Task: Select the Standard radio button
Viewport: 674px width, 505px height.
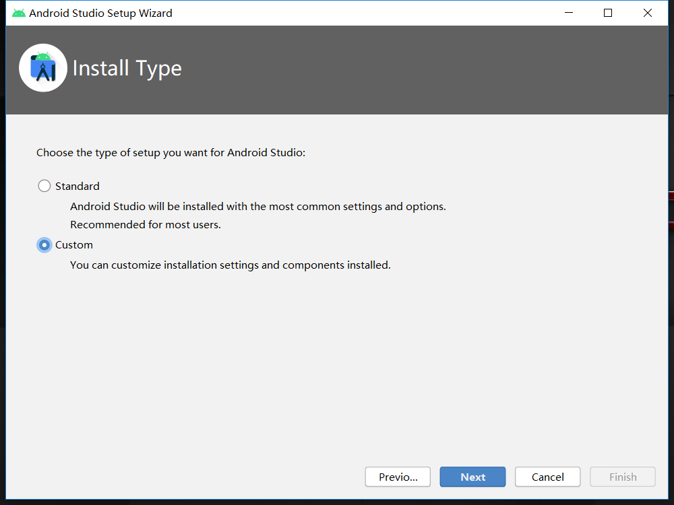Action: [44, 186]
